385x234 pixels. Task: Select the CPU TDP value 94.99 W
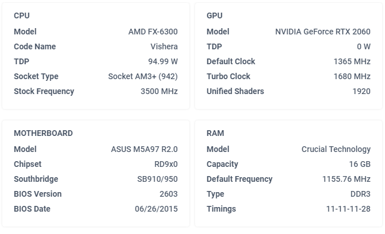[x=163, y=61]
